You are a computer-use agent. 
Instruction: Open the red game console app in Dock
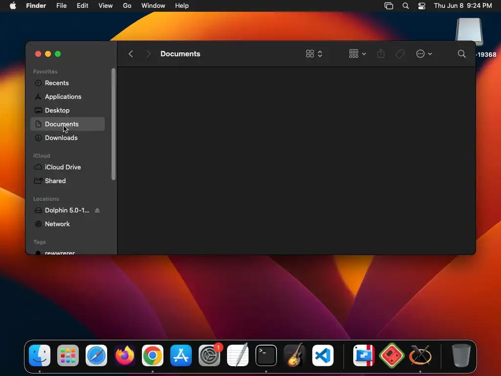point(392,355)
